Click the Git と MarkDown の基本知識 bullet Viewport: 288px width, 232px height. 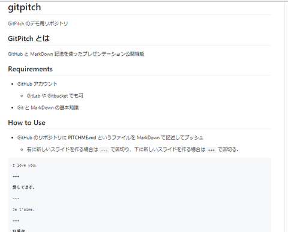(x=48, y=108)
